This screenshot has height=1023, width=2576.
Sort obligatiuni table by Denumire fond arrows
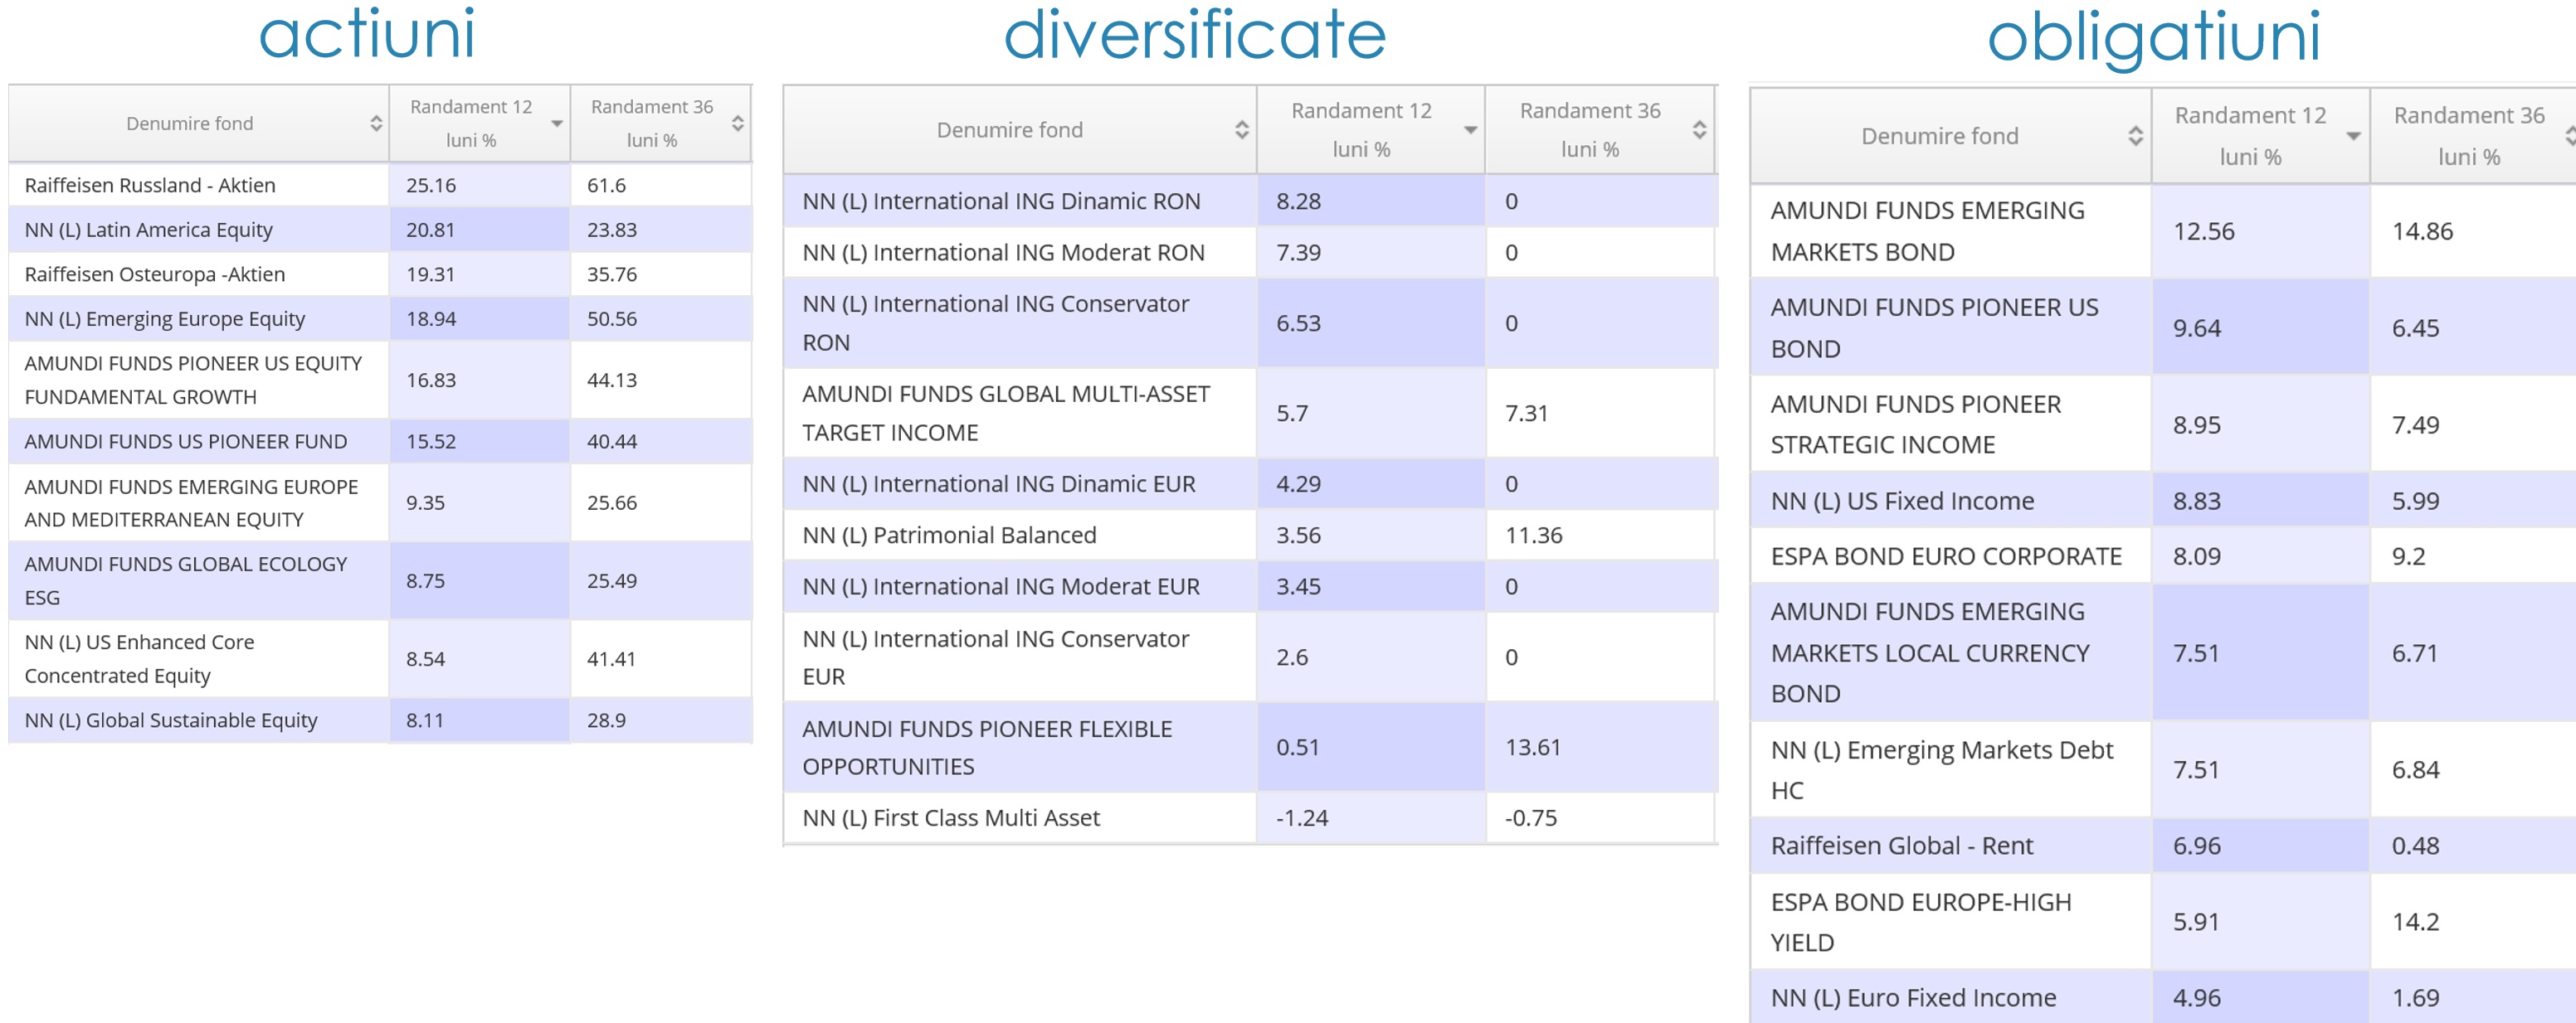[x=2135, y=137]
